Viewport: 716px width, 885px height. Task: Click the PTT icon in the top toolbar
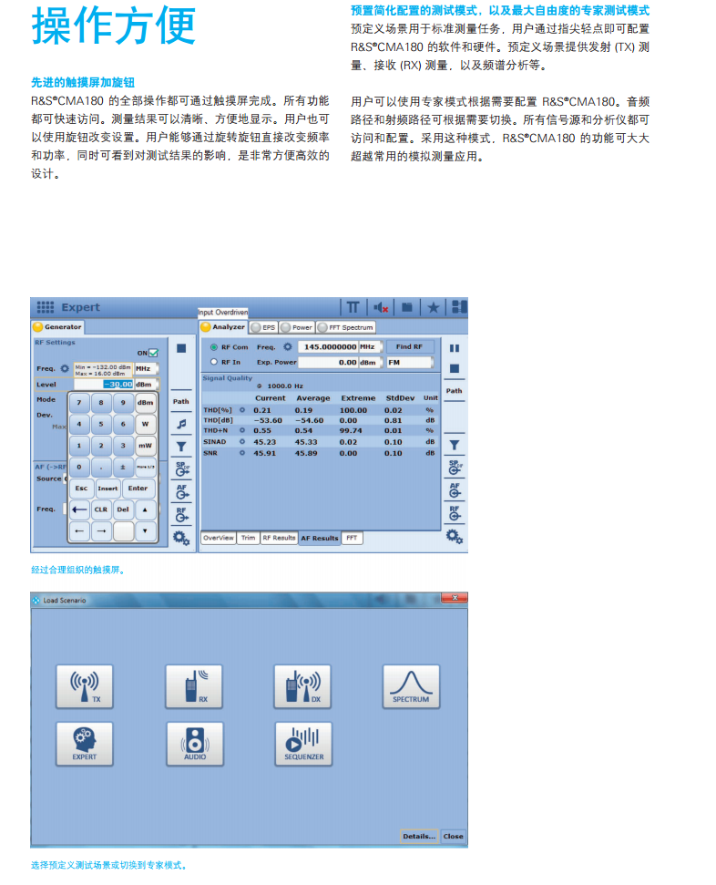(x=353, y=307)
